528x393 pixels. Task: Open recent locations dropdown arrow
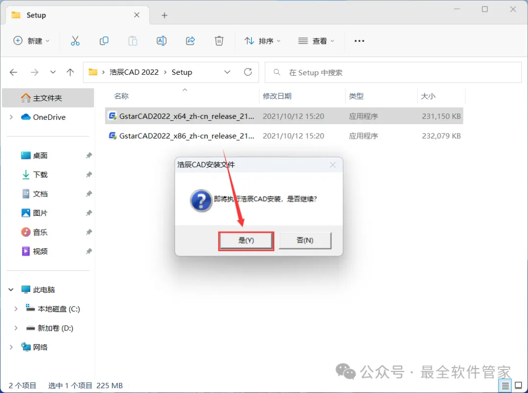[x=53, y=72]
